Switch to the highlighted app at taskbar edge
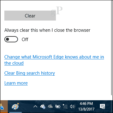This screenshot has width=113, height=113. 4,106
